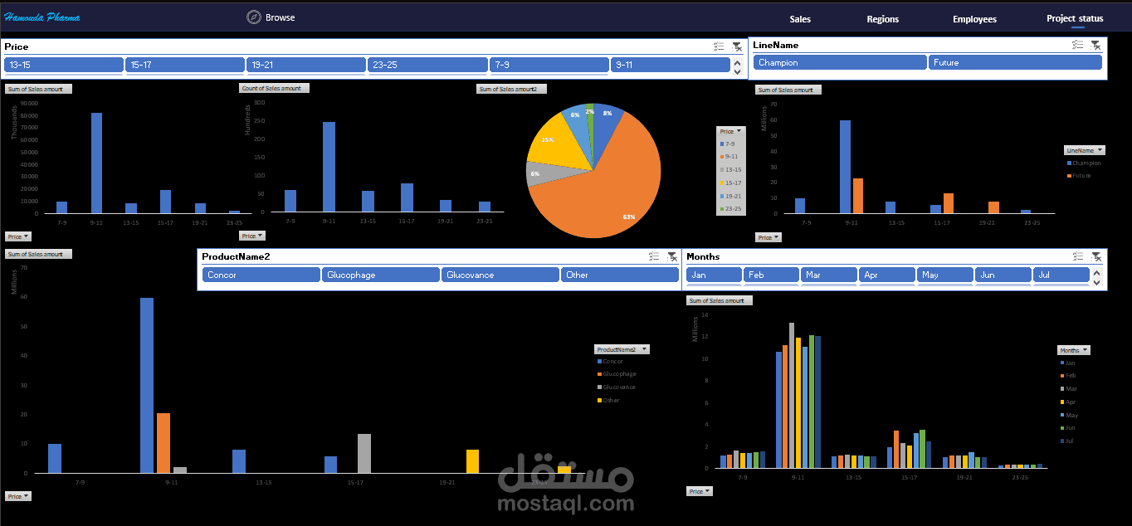This screenshot has width=1132, height=526.
Task: Click the Browse compass icon
Action: point(253,17)
